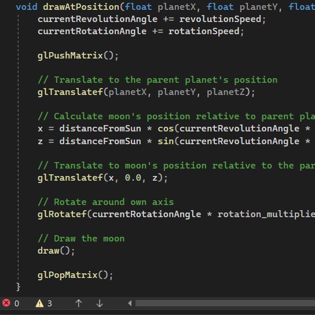Screen dimensions: 315x315
Task: Click distanceFromSun on the z = line
Action: (x=100, y=141)
